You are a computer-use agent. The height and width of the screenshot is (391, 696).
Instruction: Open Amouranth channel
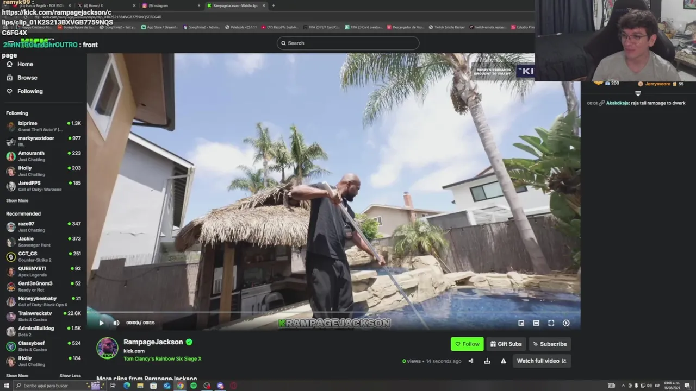coord(43,156)
